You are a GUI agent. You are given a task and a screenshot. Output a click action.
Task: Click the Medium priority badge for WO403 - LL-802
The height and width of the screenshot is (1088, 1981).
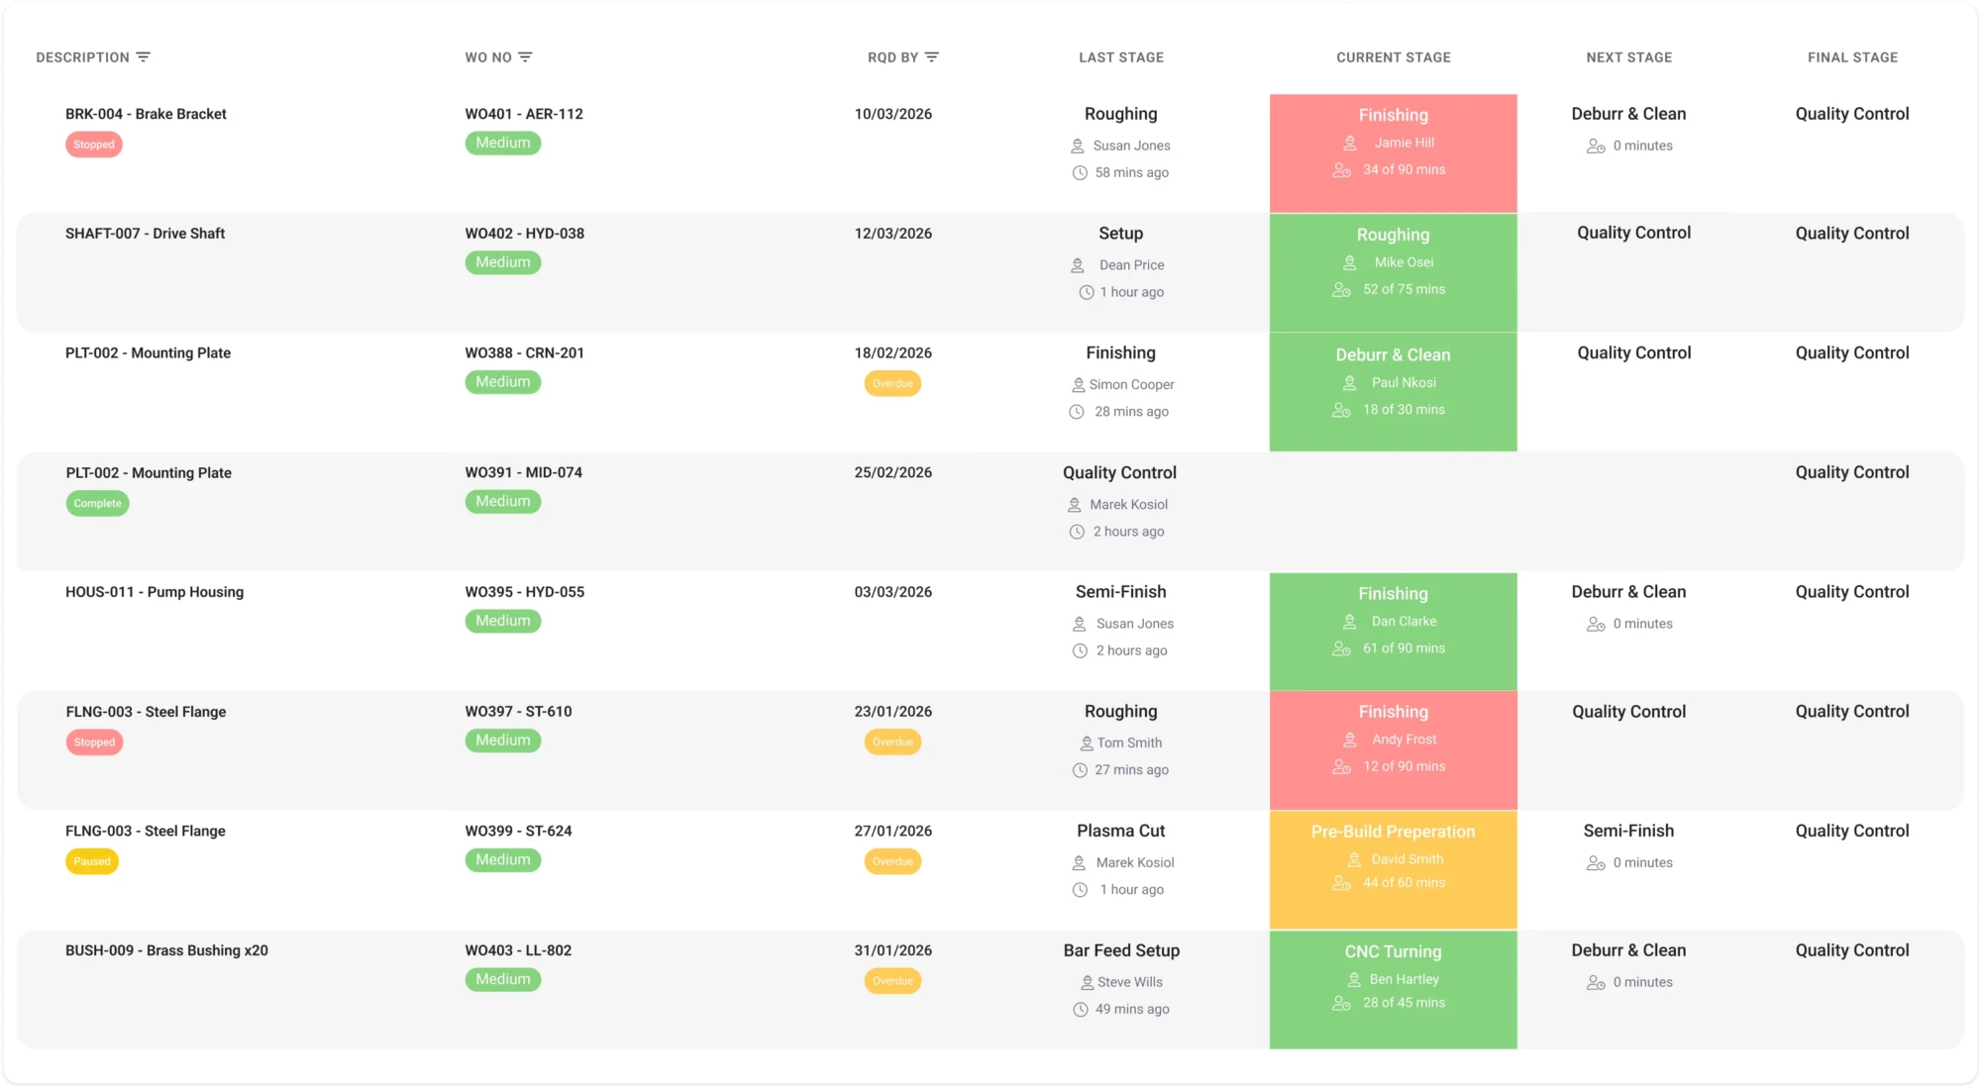(503, 979)
